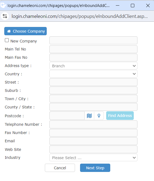Expand the Country dropdown
Viewport: 154px width, 181px height.
tap(93, 74)
